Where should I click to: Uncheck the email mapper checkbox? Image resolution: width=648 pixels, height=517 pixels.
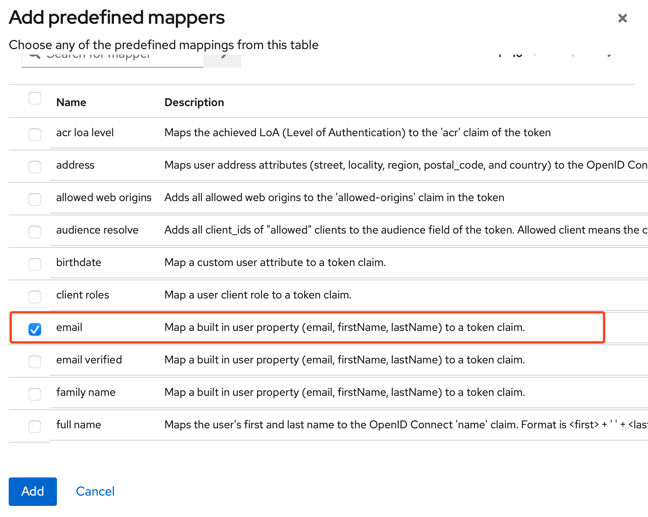[35, 329]
